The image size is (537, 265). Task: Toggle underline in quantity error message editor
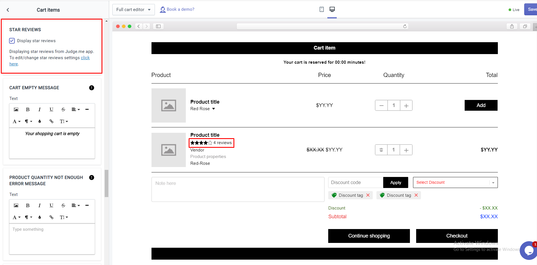pos(51,206)
